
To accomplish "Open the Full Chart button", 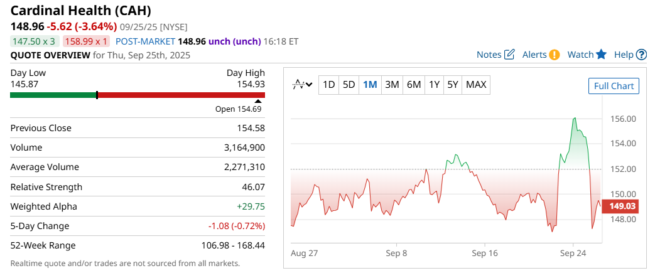I will point(614,86).
